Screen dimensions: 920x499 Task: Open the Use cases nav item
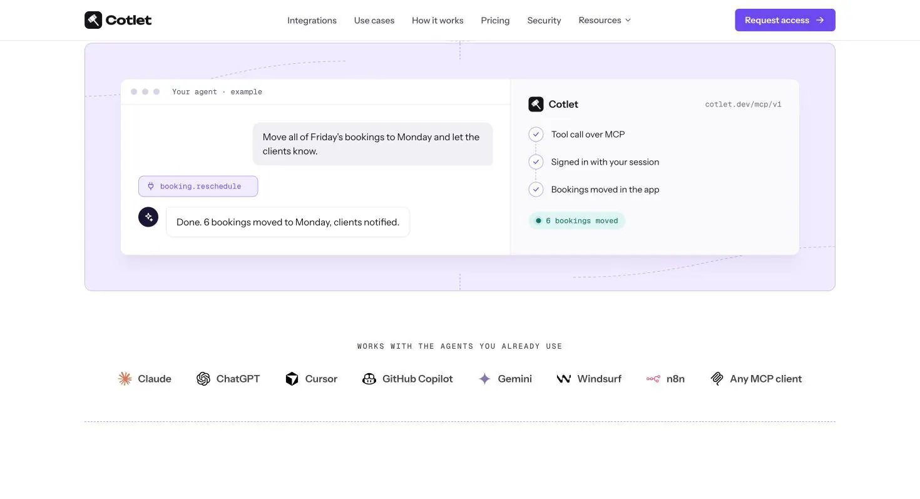coord(374,21)
